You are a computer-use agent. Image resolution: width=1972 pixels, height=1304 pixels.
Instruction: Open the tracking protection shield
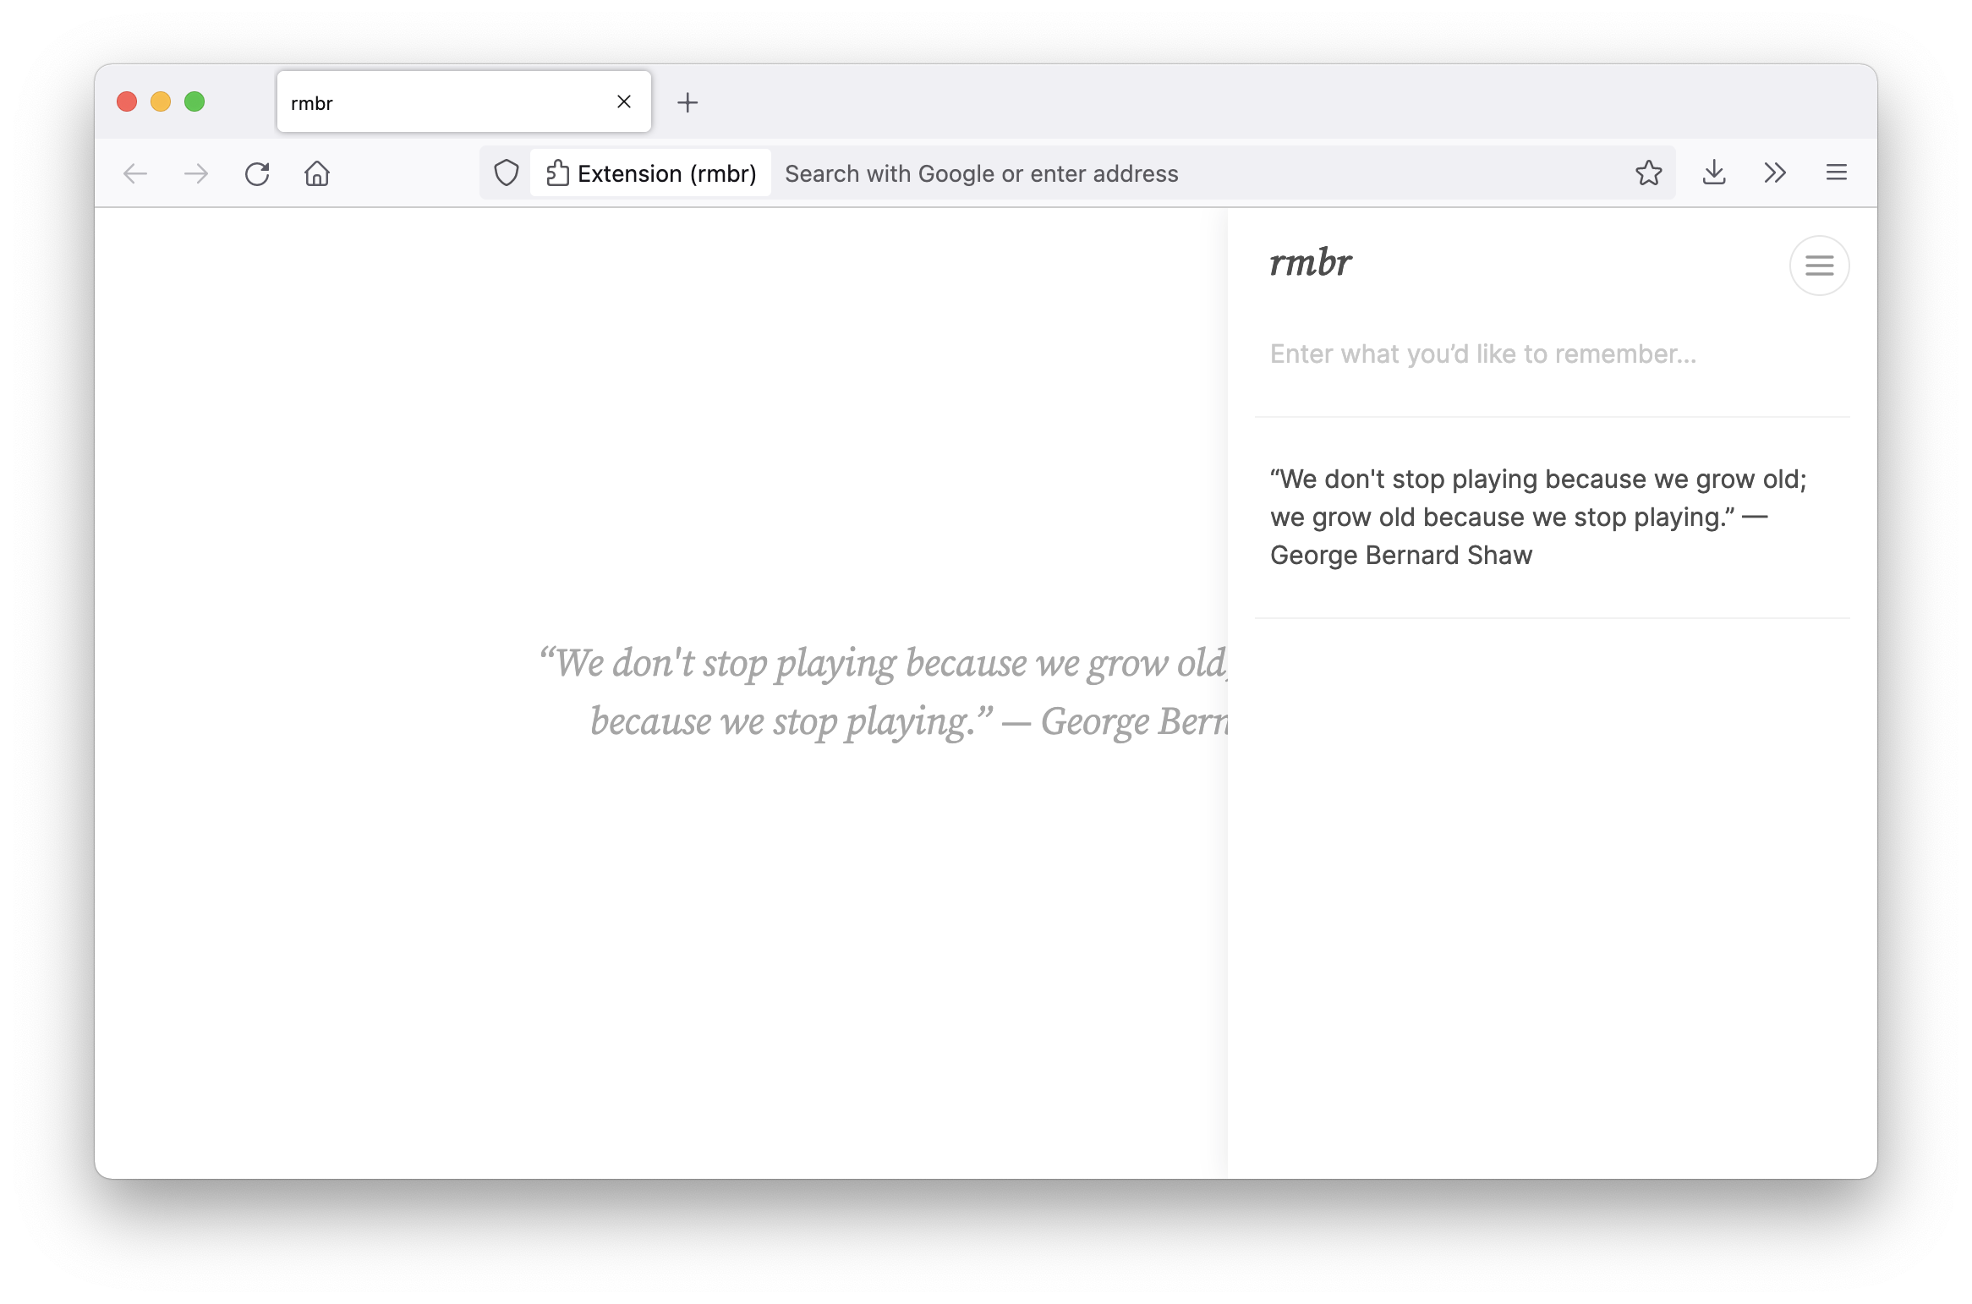506,173
